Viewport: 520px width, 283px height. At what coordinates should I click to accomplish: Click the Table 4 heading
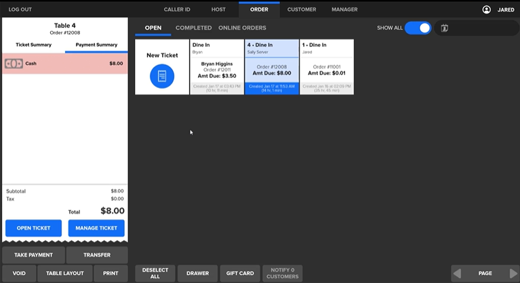tap(65, 26)
